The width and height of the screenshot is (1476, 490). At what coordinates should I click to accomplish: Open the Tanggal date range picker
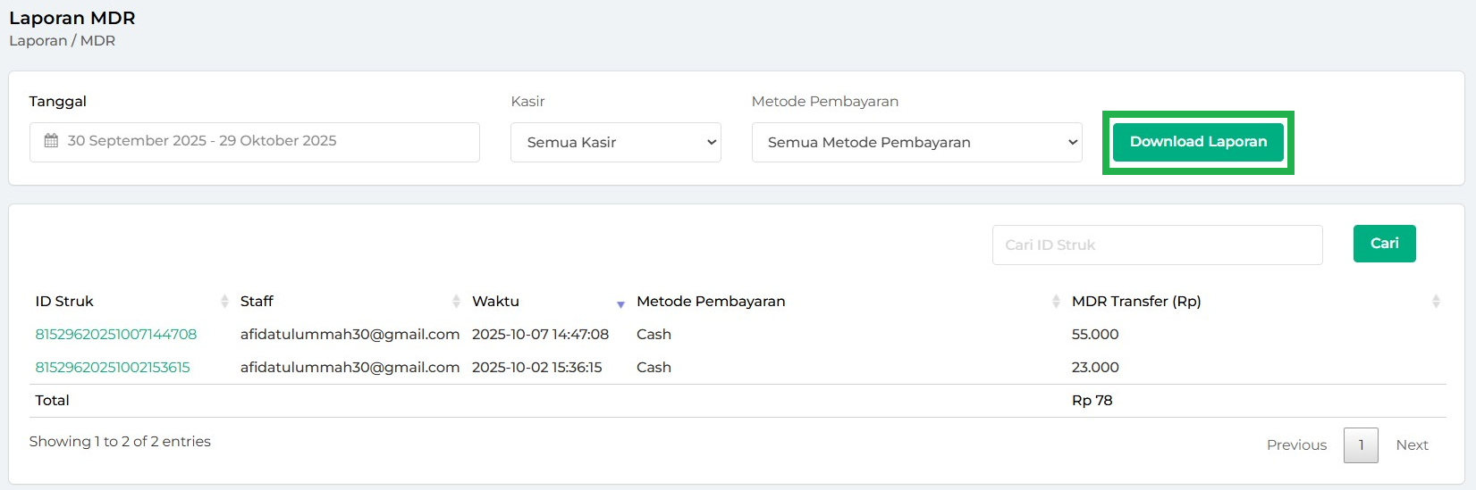[255, 142]
